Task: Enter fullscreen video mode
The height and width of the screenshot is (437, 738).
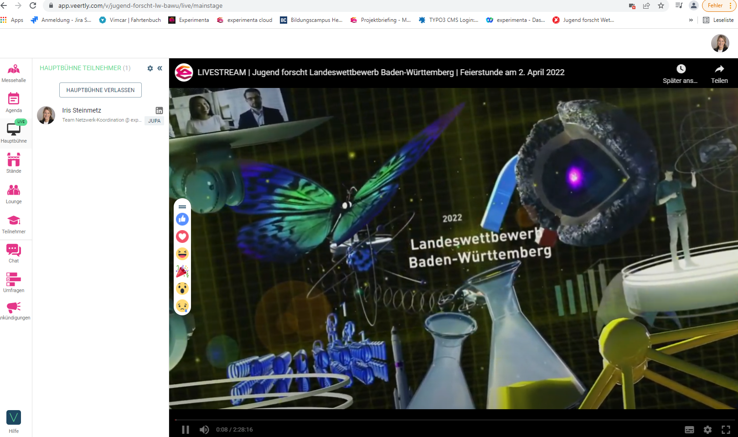Action: pyautogui.click(x=726, y=430)
